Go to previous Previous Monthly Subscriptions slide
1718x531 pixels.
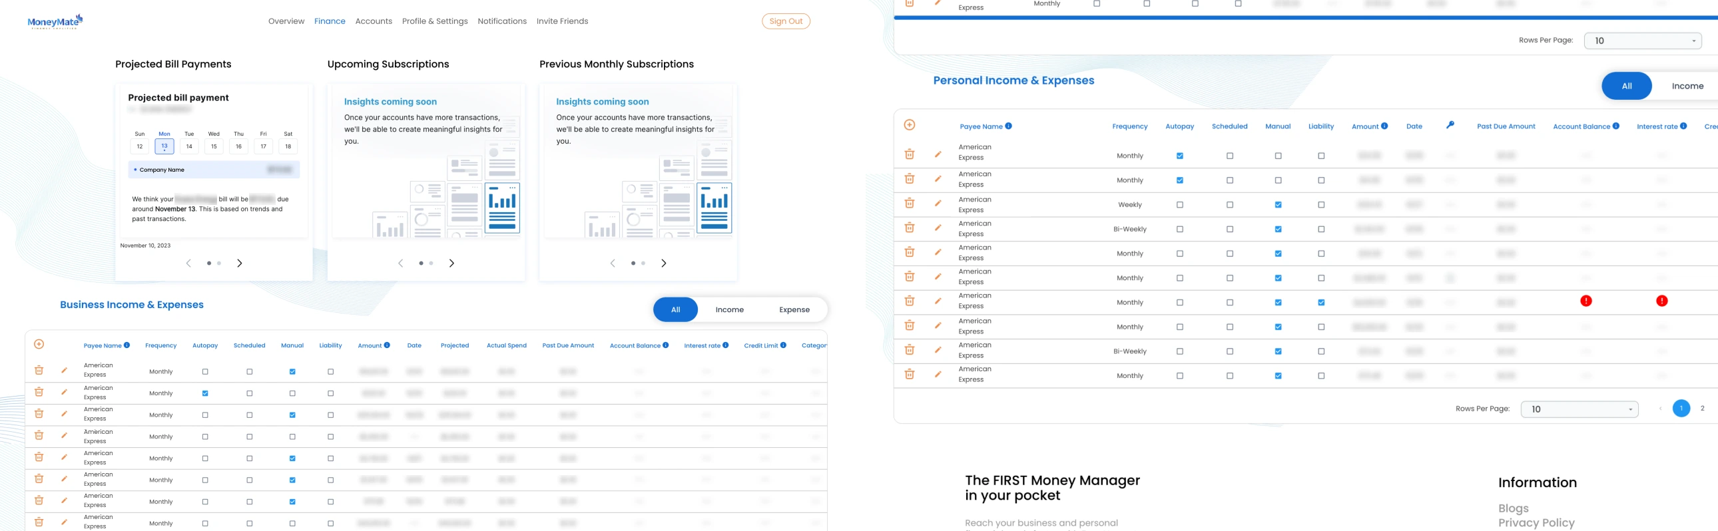pyautogui.click(x=613, y=263)
